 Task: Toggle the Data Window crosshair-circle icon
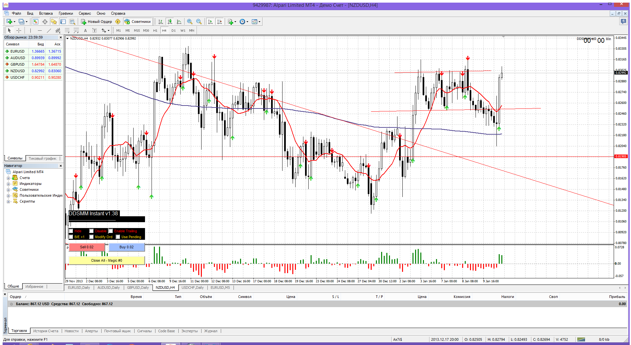point(45,22)
